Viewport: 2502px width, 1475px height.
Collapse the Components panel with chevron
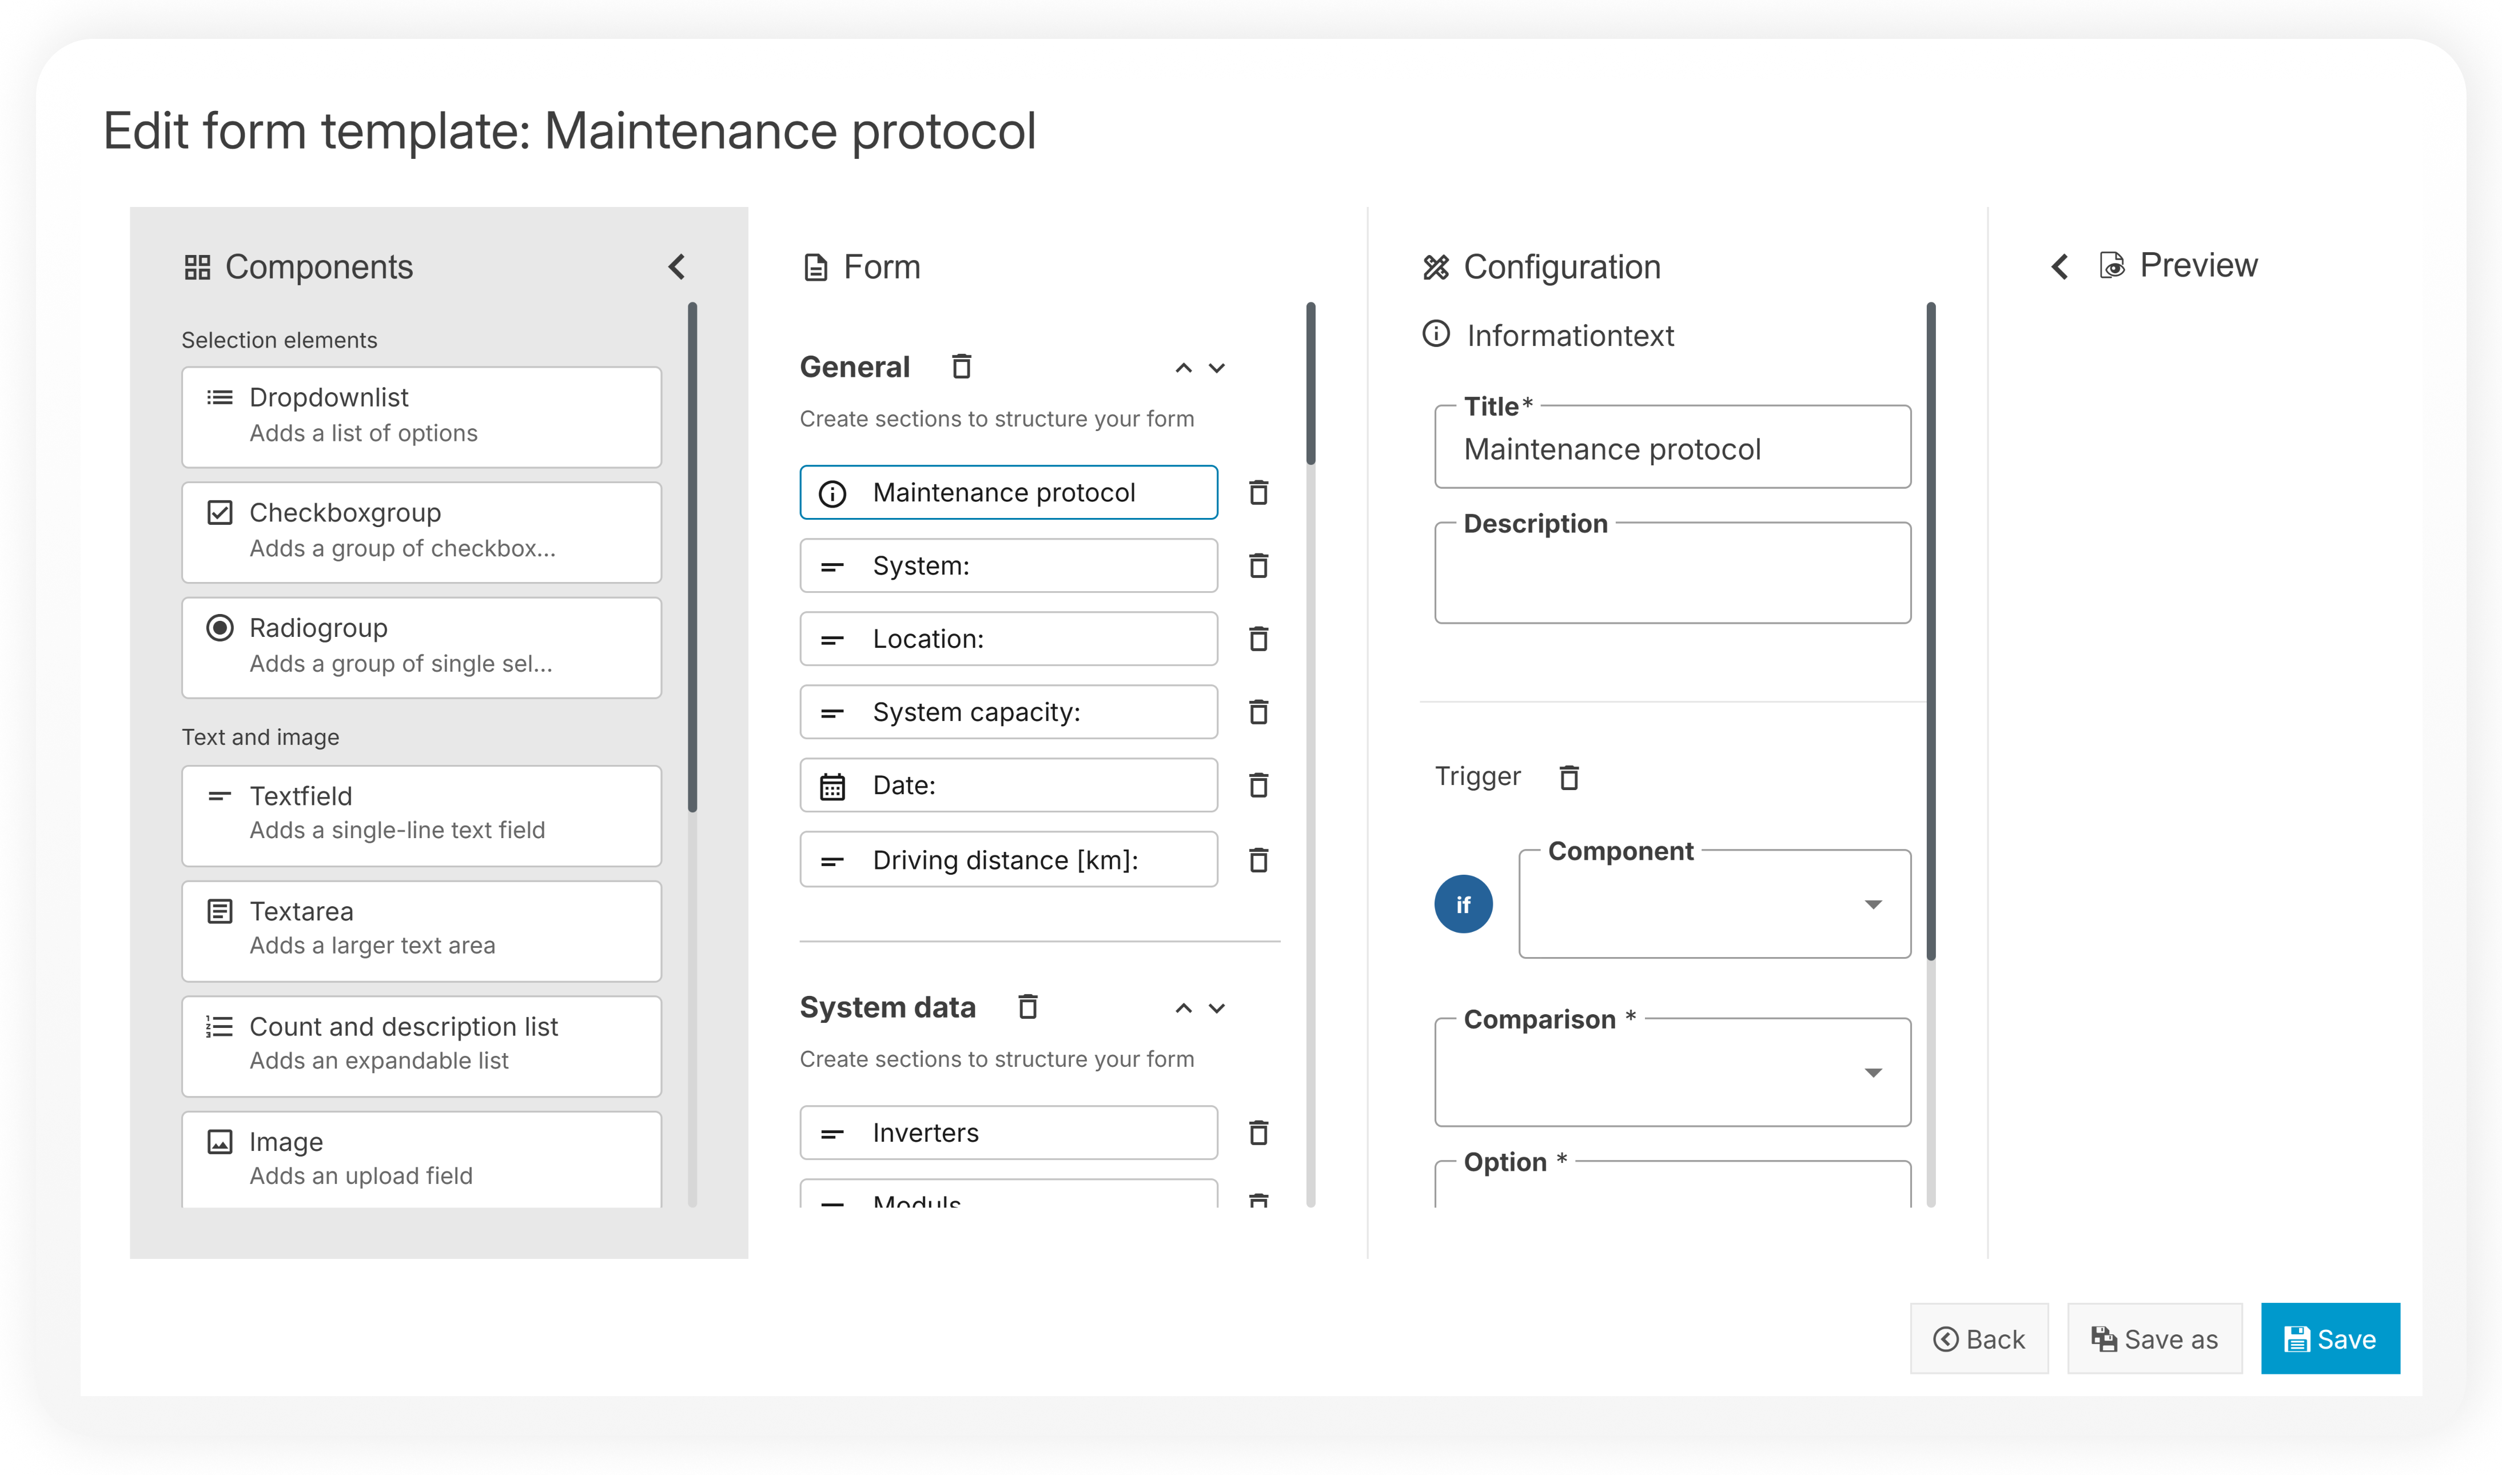coord(677,266)
